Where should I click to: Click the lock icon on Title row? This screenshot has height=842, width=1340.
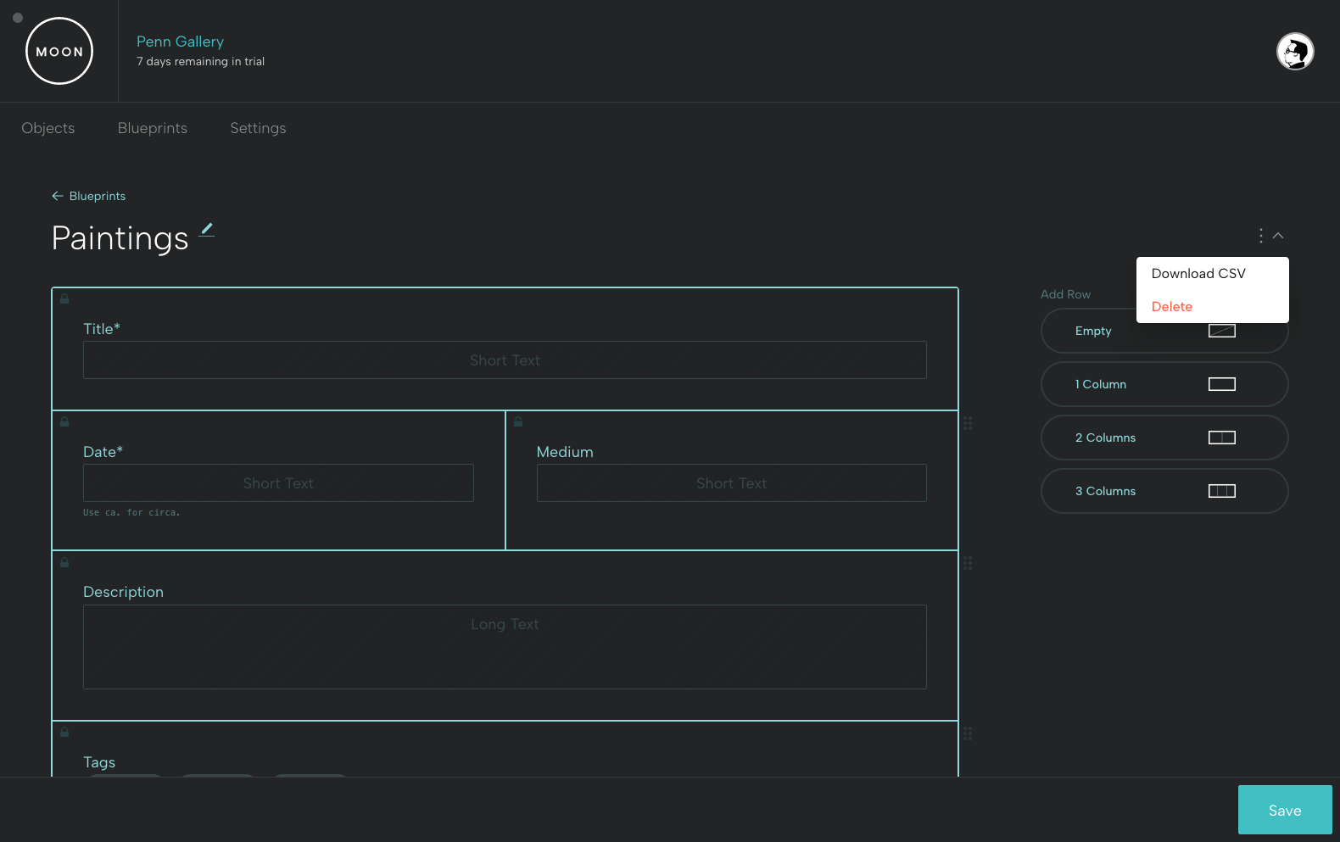pyautogui.click(x=64, y=298)
